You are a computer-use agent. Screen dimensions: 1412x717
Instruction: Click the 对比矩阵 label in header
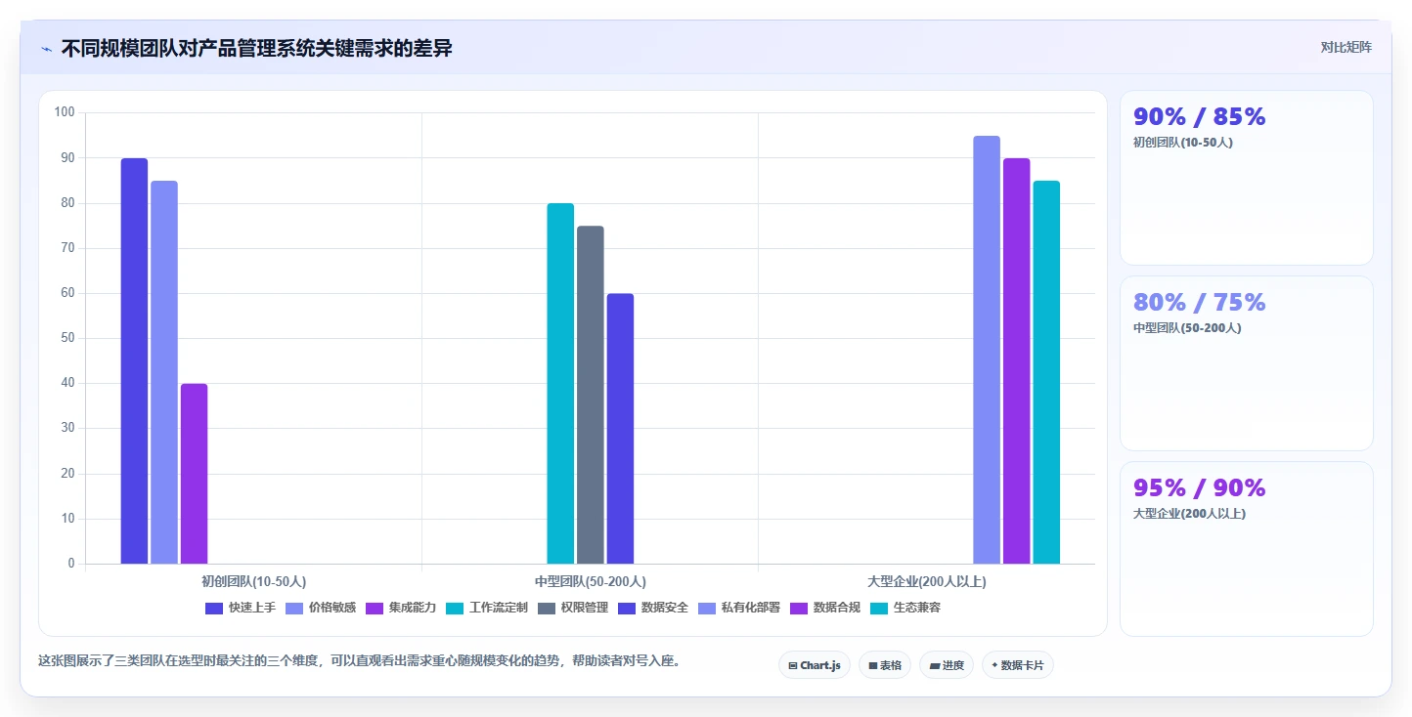[1346, 48]
